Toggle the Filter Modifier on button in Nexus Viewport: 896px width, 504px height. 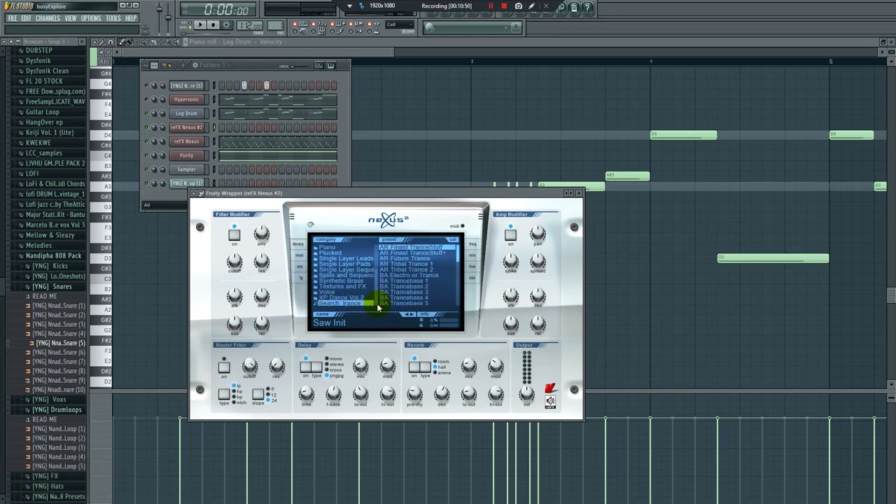(x=234, y=234)
